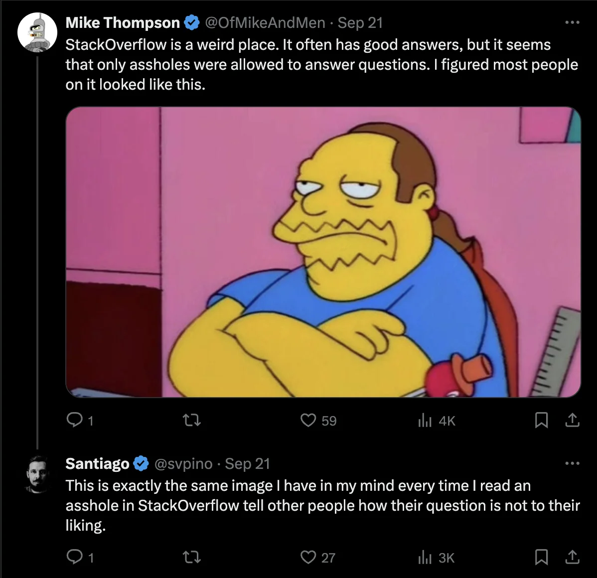Open more options for Mike Thompson's tweet

pos(572,23)
